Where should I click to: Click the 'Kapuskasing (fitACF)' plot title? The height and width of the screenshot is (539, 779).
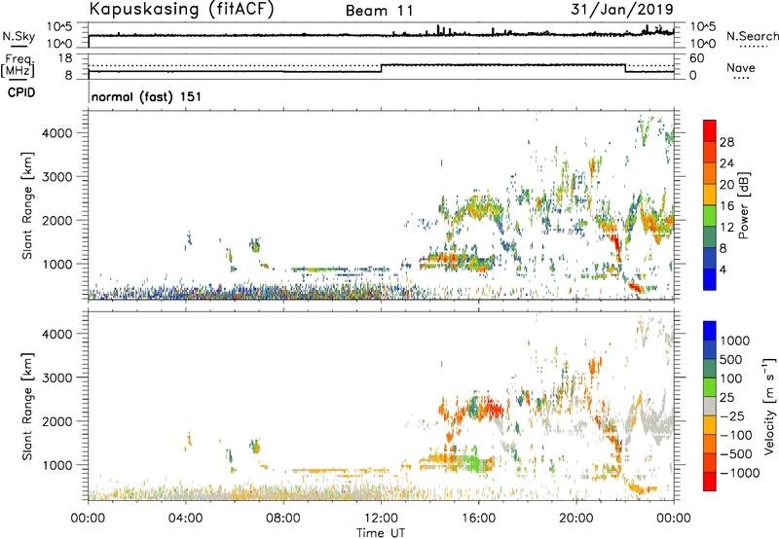click(181, 10)
